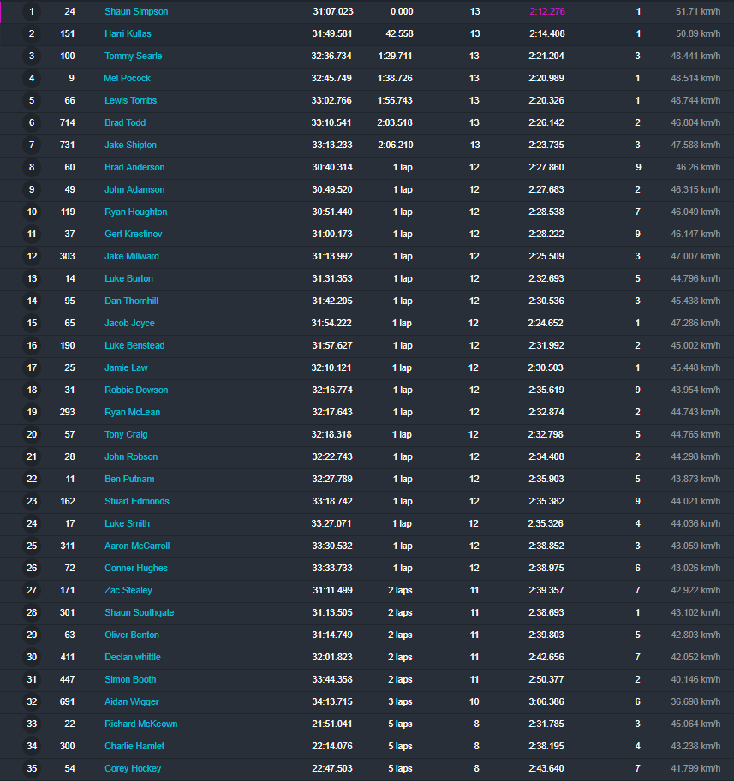The image size is (734, 781).
Task: Open Shaun Simpson's rider link
Action: pos(136,12)
